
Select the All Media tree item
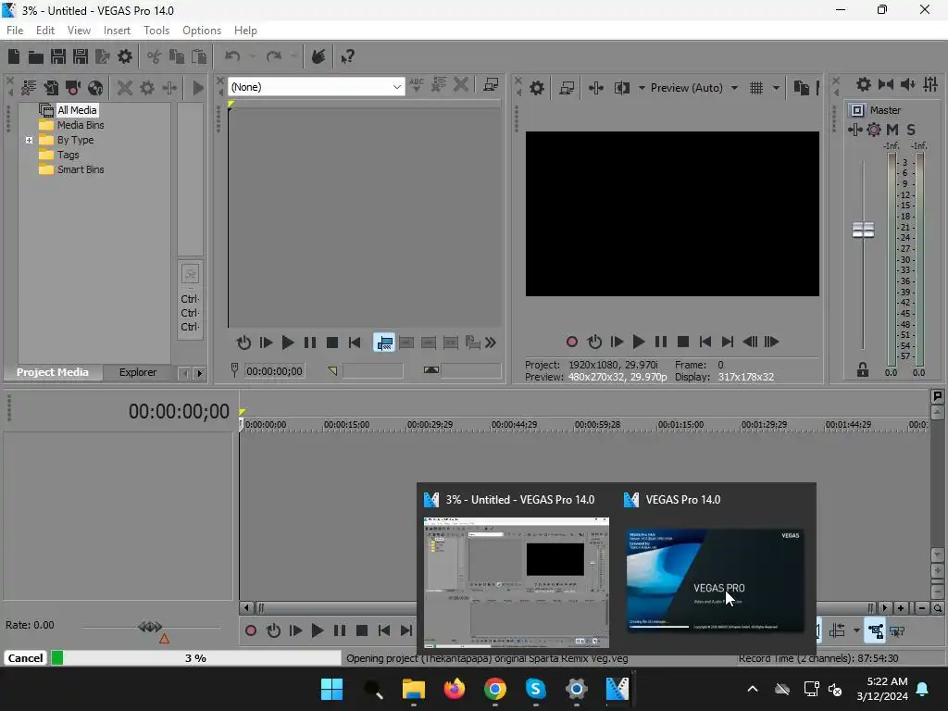coord(77,110)
